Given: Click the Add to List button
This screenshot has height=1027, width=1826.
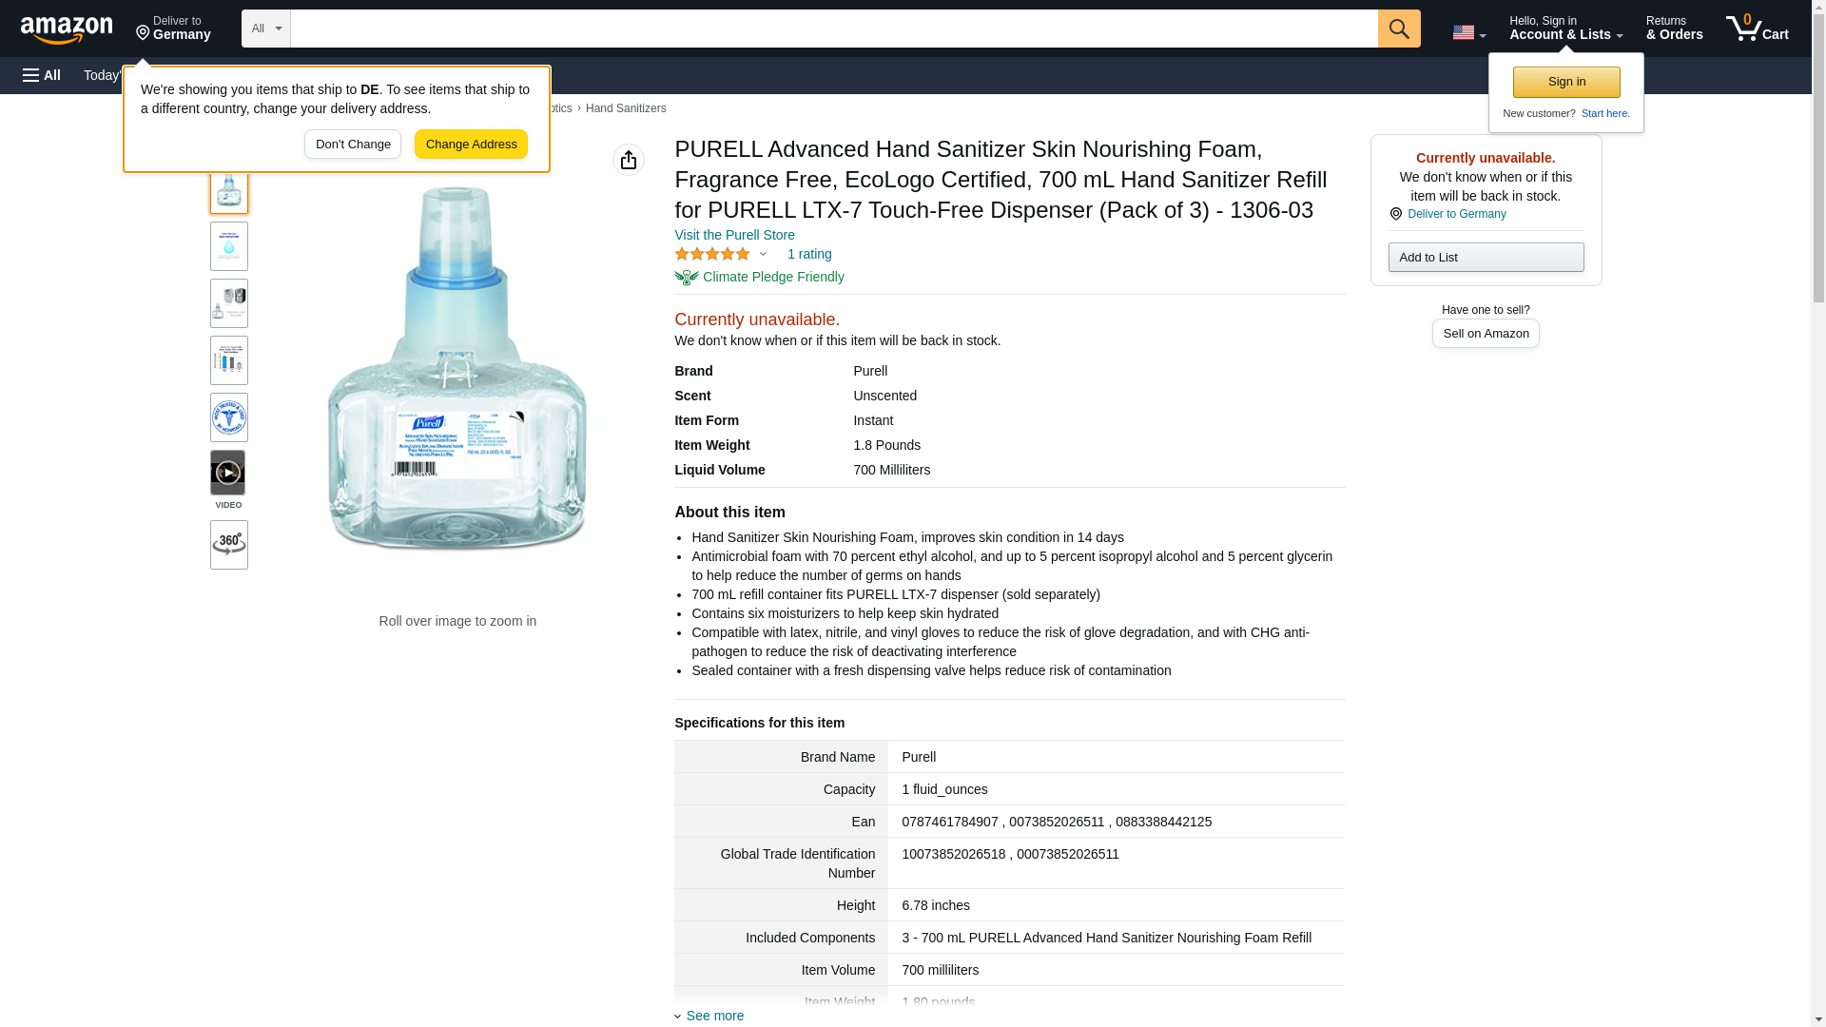Looking at the screenshot, I should pos(1486,257).
